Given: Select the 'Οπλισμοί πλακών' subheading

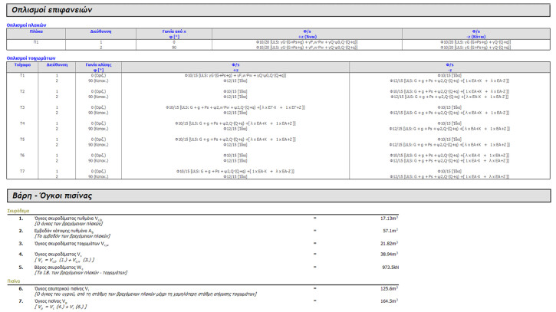Looking at the screenshot, I should click(x=26, y=25).
